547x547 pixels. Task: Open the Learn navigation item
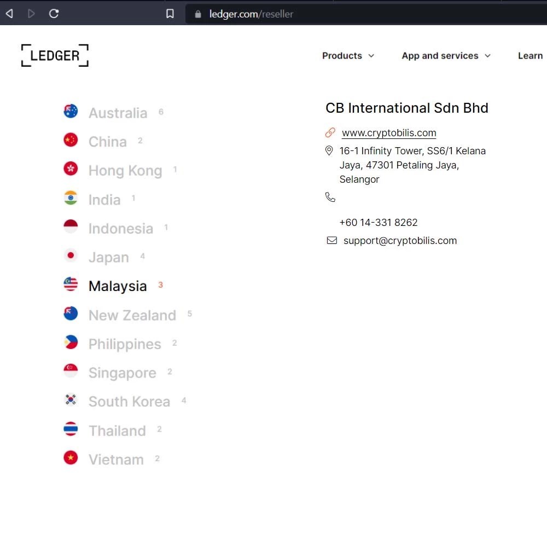530,56
